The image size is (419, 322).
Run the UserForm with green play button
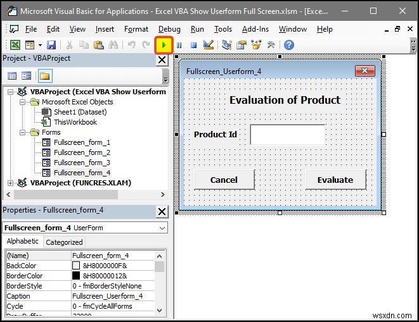click(164, 45)
